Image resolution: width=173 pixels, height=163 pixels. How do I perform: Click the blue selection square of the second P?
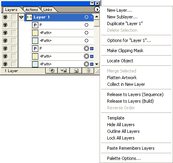92,49
